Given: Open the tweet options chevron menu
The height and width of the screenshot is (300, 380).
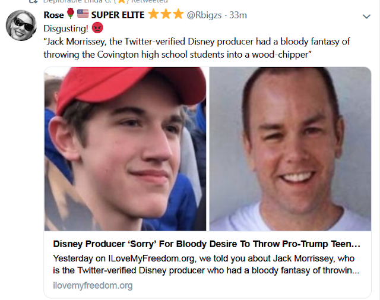Looking at the screenshot, I should [366, 17].
